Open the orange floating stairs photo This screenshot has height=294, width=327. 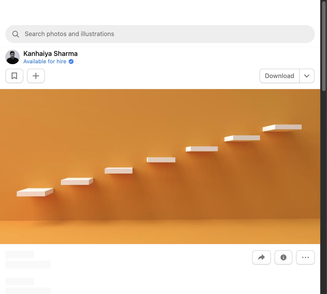click(160, 167)
